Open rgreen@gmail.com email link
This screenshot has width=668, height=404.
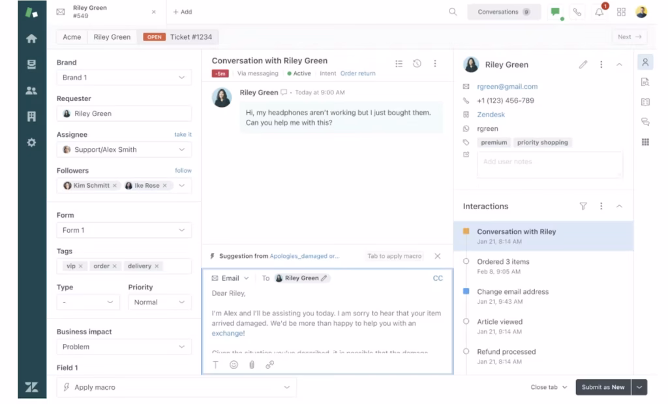[507, 87]
